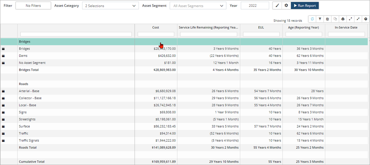Click the print icon in grid toolbar
370x165 pixels.
pos(343,19)
